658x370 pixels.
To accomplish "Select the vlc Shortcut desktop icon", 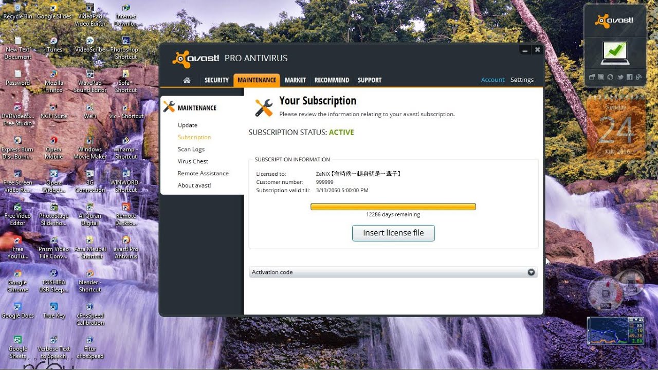I will point(126,112).
